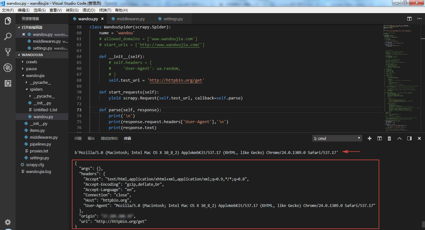
Task: Open pipelines.py in the file tree
Action: (x=42, y=144)
